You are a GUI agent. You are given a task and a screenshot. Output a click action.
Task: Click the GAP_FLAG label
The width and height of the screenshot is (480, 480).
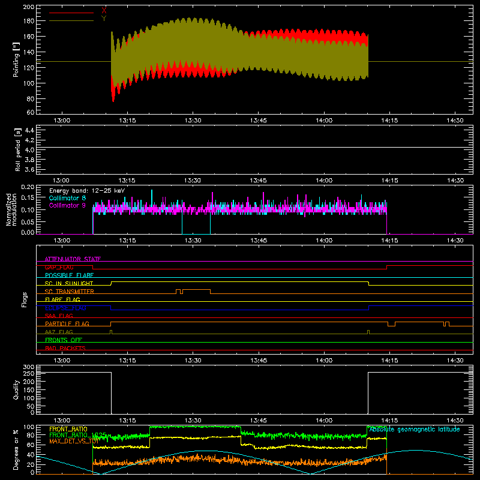click(59, 267)
